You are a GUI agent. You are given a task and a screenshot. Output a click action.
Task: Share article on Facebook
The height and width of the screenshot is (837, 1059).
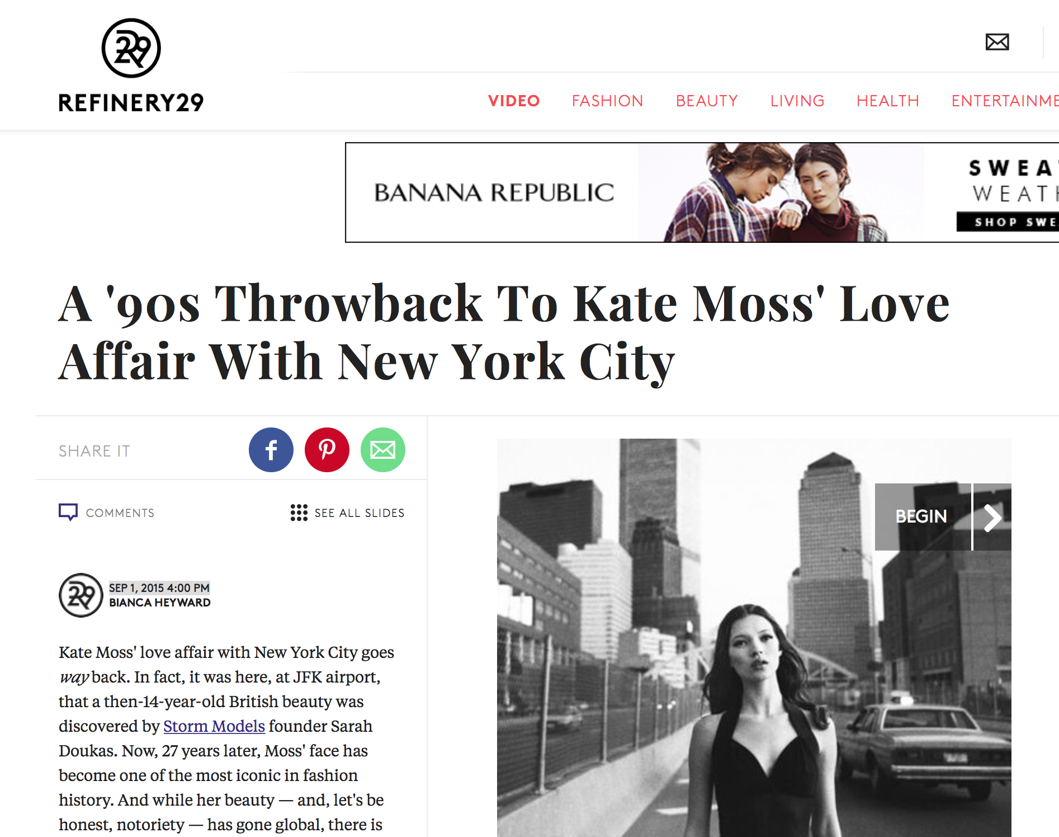(x=271, y=450)
